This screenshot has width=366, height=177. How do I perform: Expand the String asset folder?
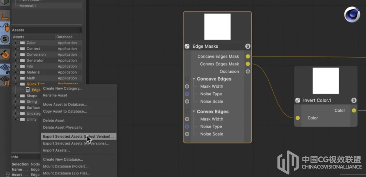coord(16,102)
